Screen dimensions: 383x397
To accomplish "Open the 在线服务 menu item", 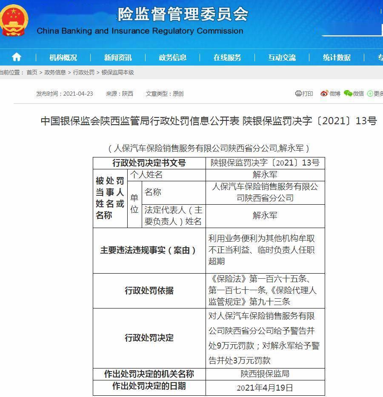I will [x=227, y=57].
